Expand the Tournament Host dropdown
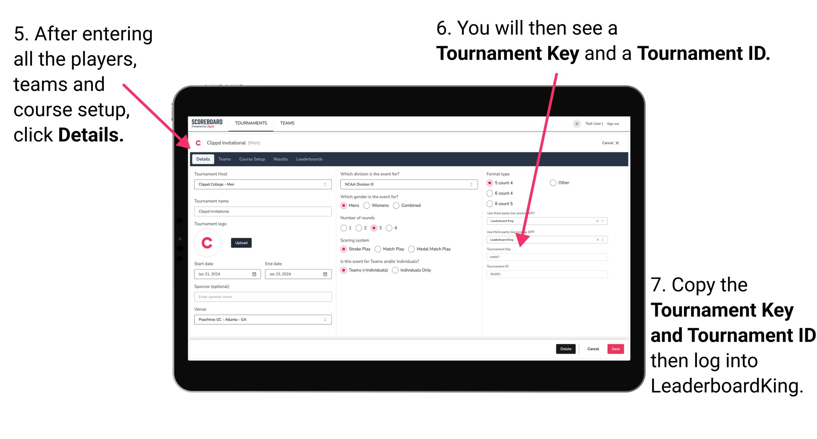The image size is (817, 439). [x=324, y=184]
